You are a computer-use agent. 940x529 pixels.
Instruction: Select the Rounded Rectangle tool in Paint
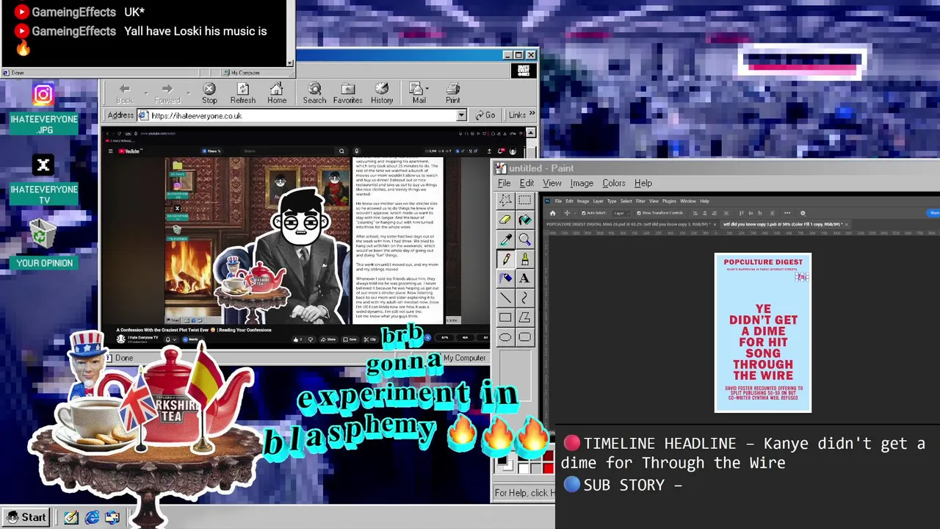point(524,337)
